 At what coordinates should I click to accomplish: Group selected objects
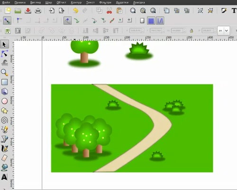pyautogui.click(x=201, y=10)
